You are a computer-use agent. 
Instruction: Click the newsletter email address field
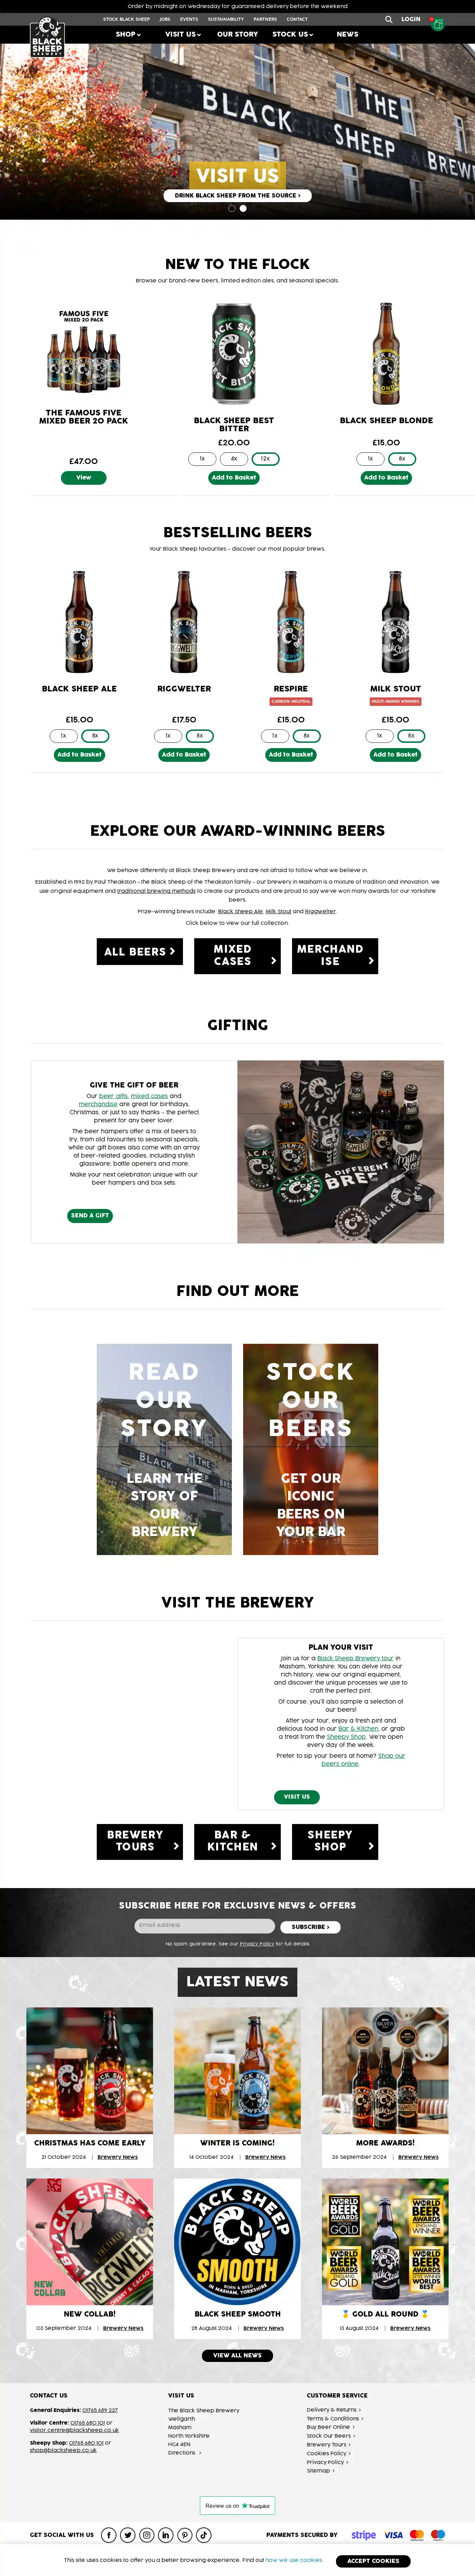(x=204, y=1925)
